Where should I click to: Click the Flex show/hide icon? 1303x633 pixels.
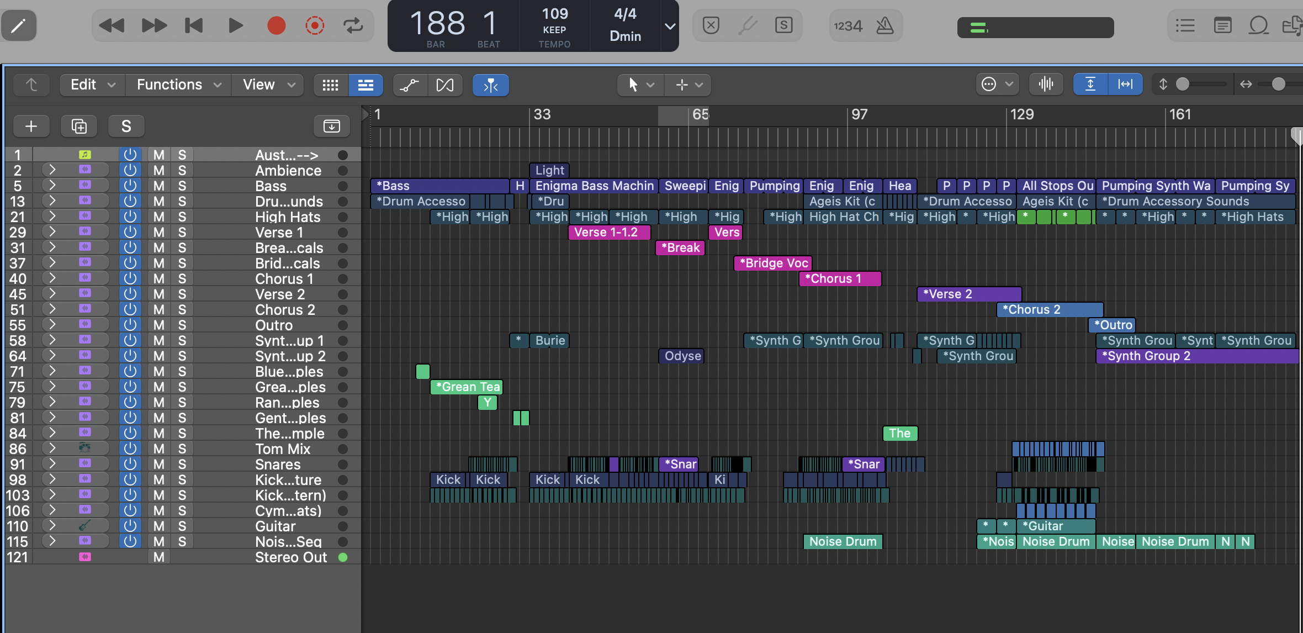coord(445,85)
